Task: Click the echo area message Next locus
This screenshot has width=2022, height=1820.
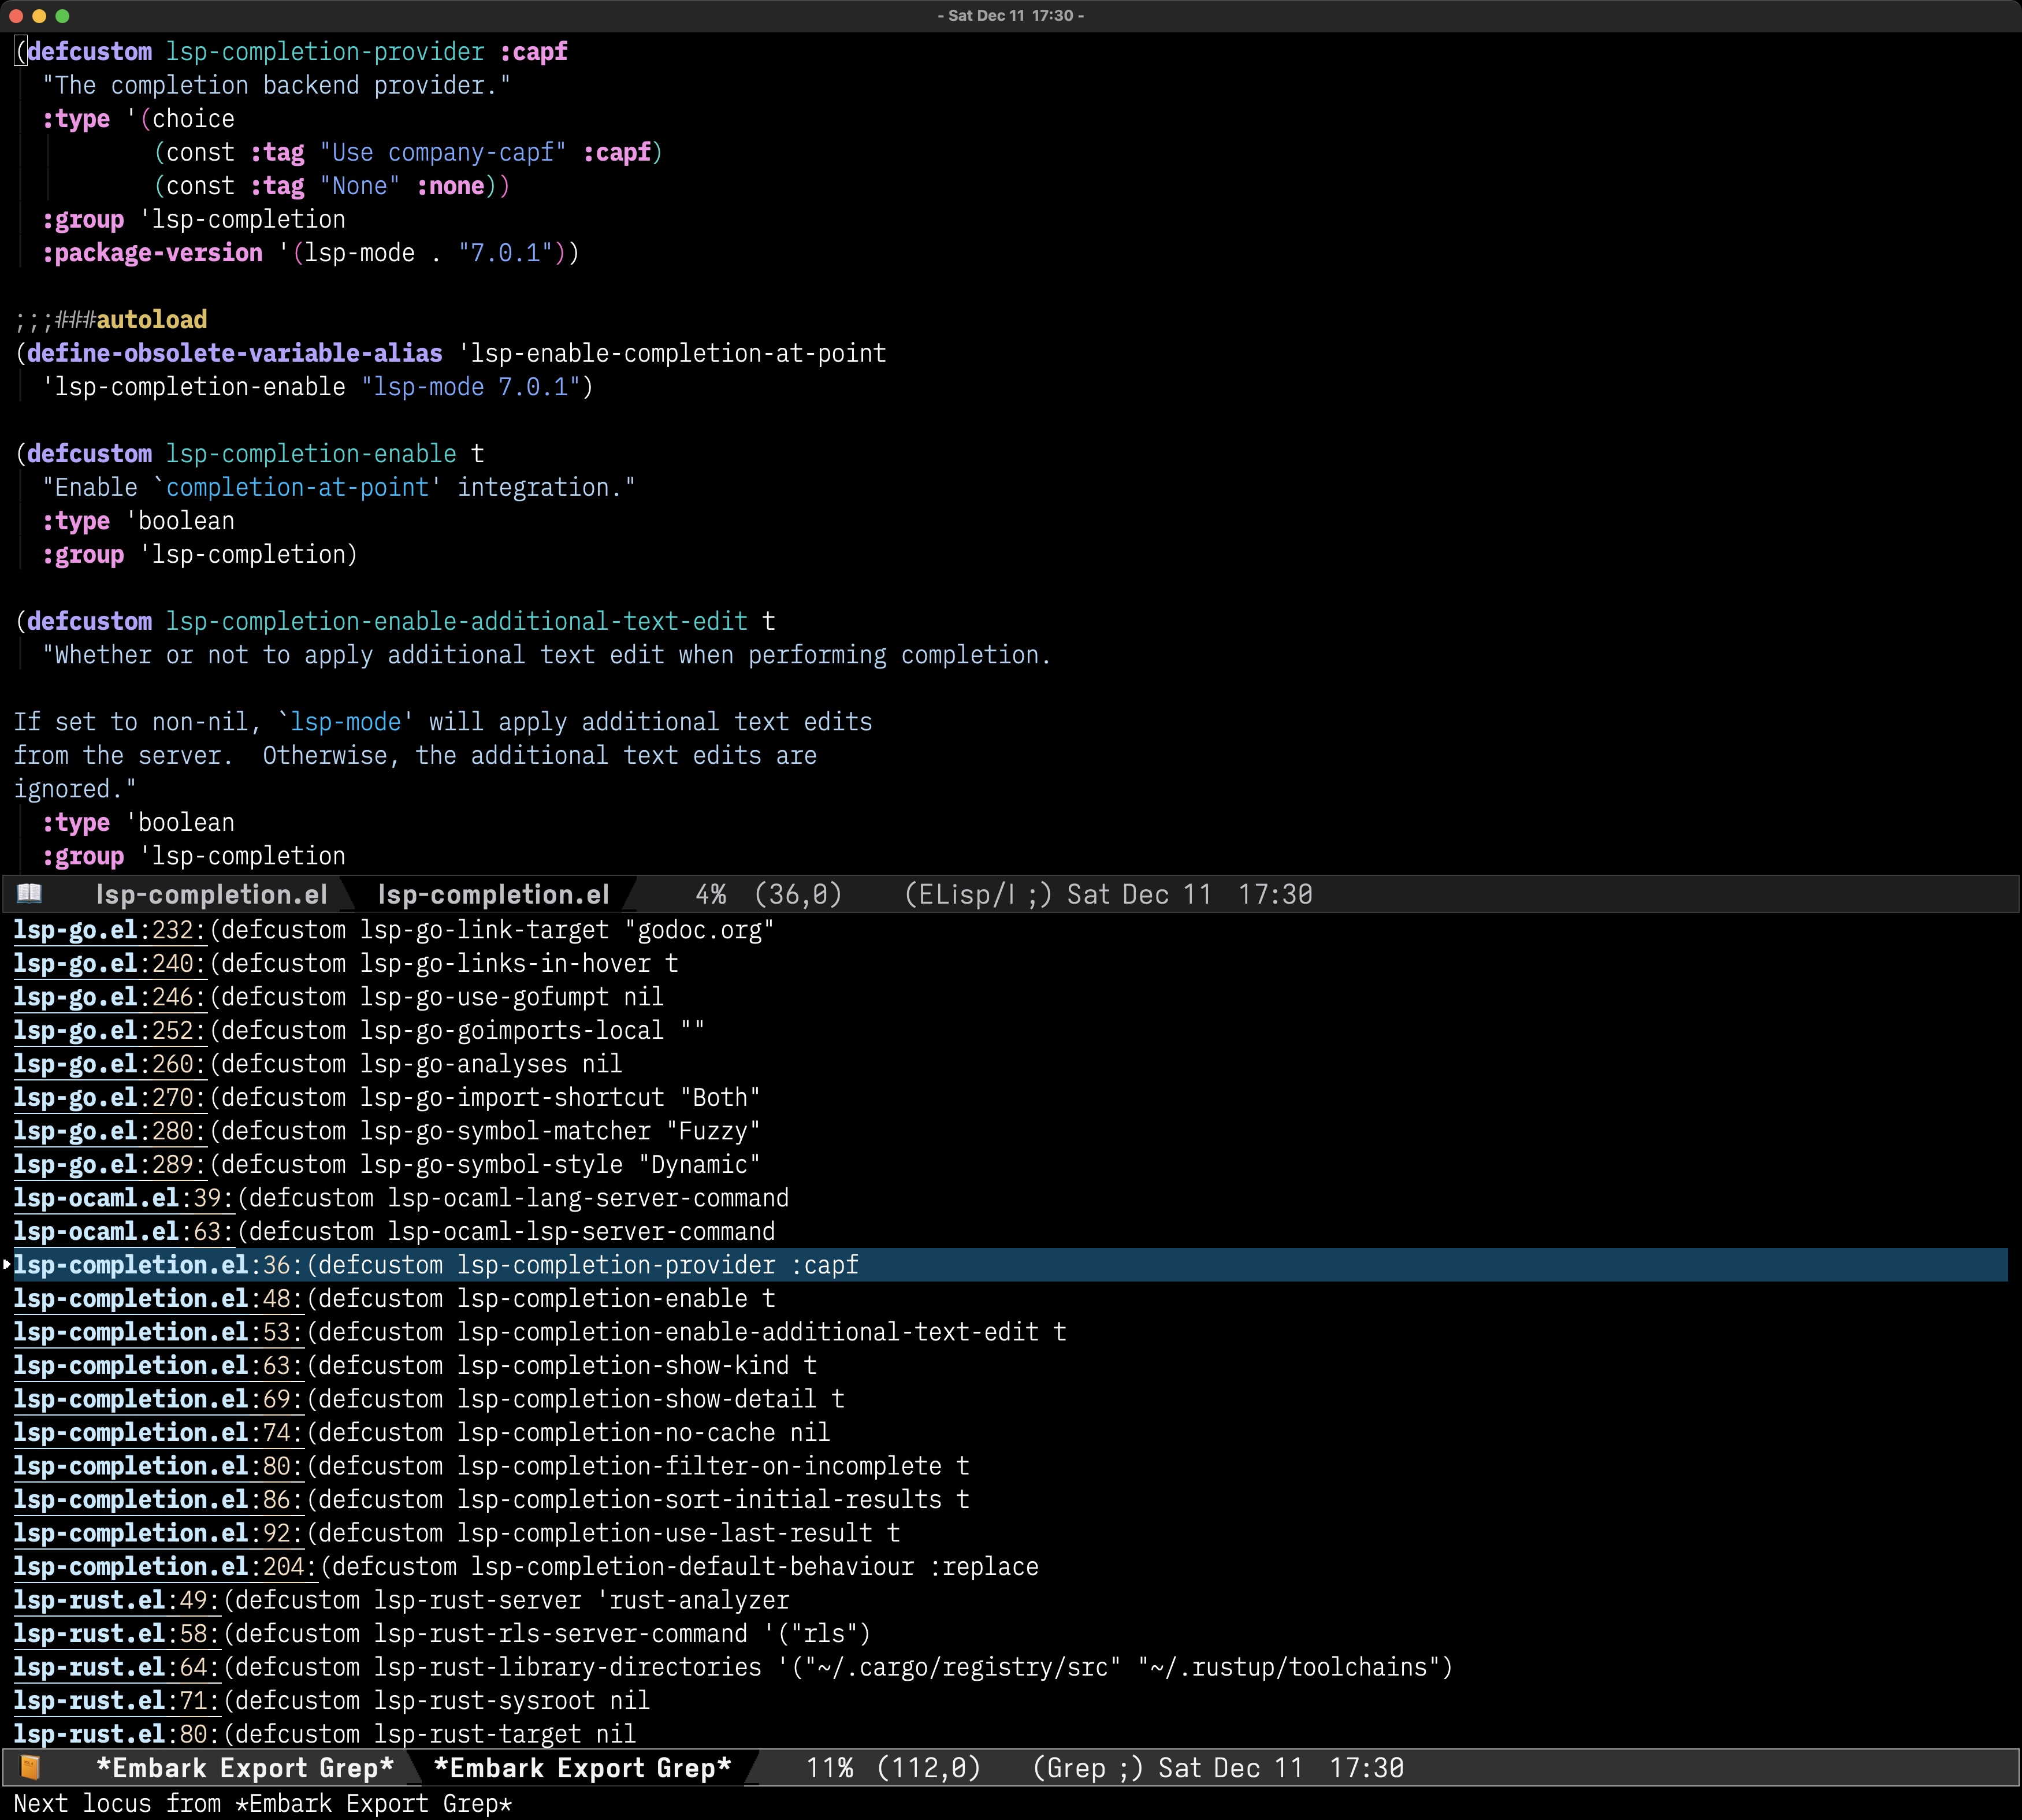Action: 263,1803
